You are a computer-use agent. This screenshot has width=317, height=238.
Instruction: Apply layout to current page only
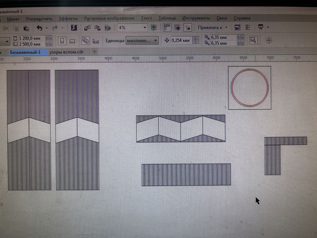click(95, 41)
